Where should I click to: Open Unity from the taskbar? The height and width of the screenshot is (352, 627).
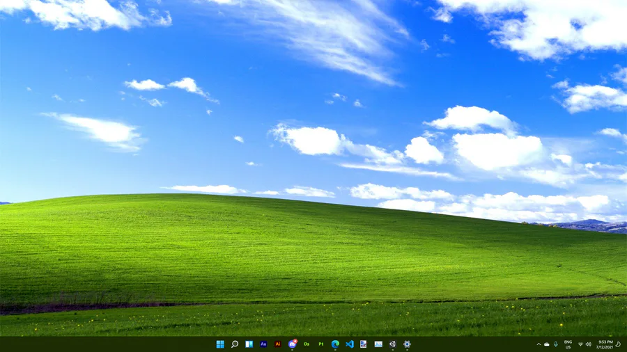pyautogui.click(x=392, y=344)
